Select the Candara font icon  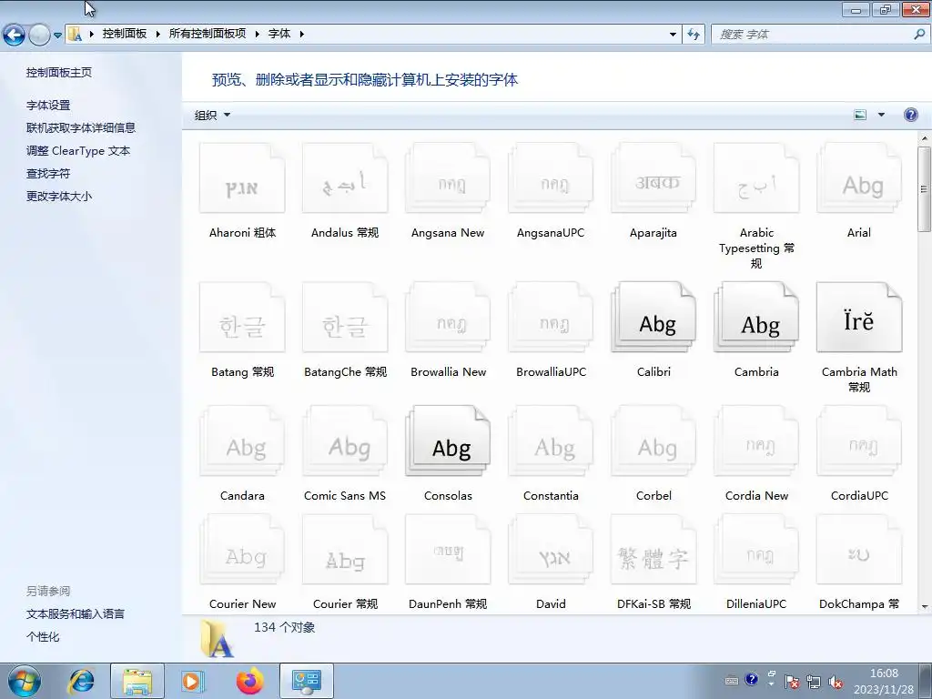point(242,441)
